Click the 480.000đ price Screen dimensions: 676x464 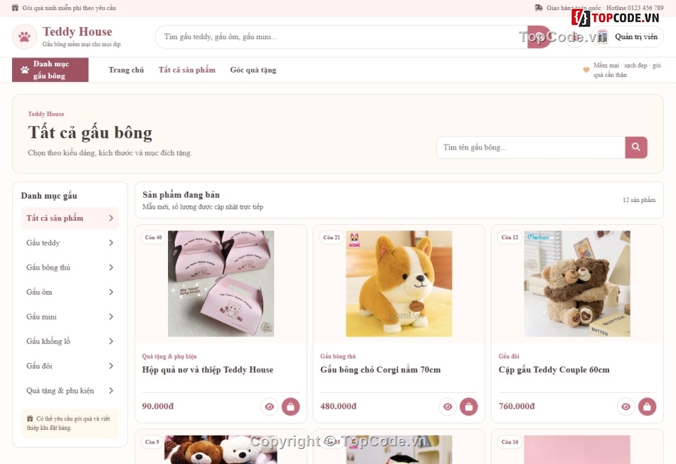tap(339, 406)
